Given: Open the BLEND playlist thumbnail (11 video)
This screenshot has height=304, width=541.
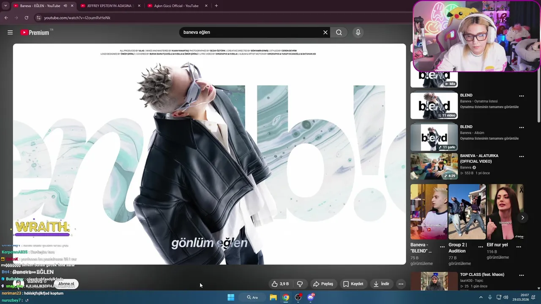Looking at the screenshot, I should click(x=434, y=106).
